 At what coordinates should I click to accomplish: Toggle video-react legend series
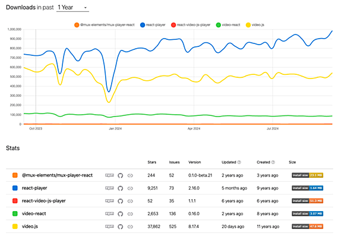click(228, 25)
